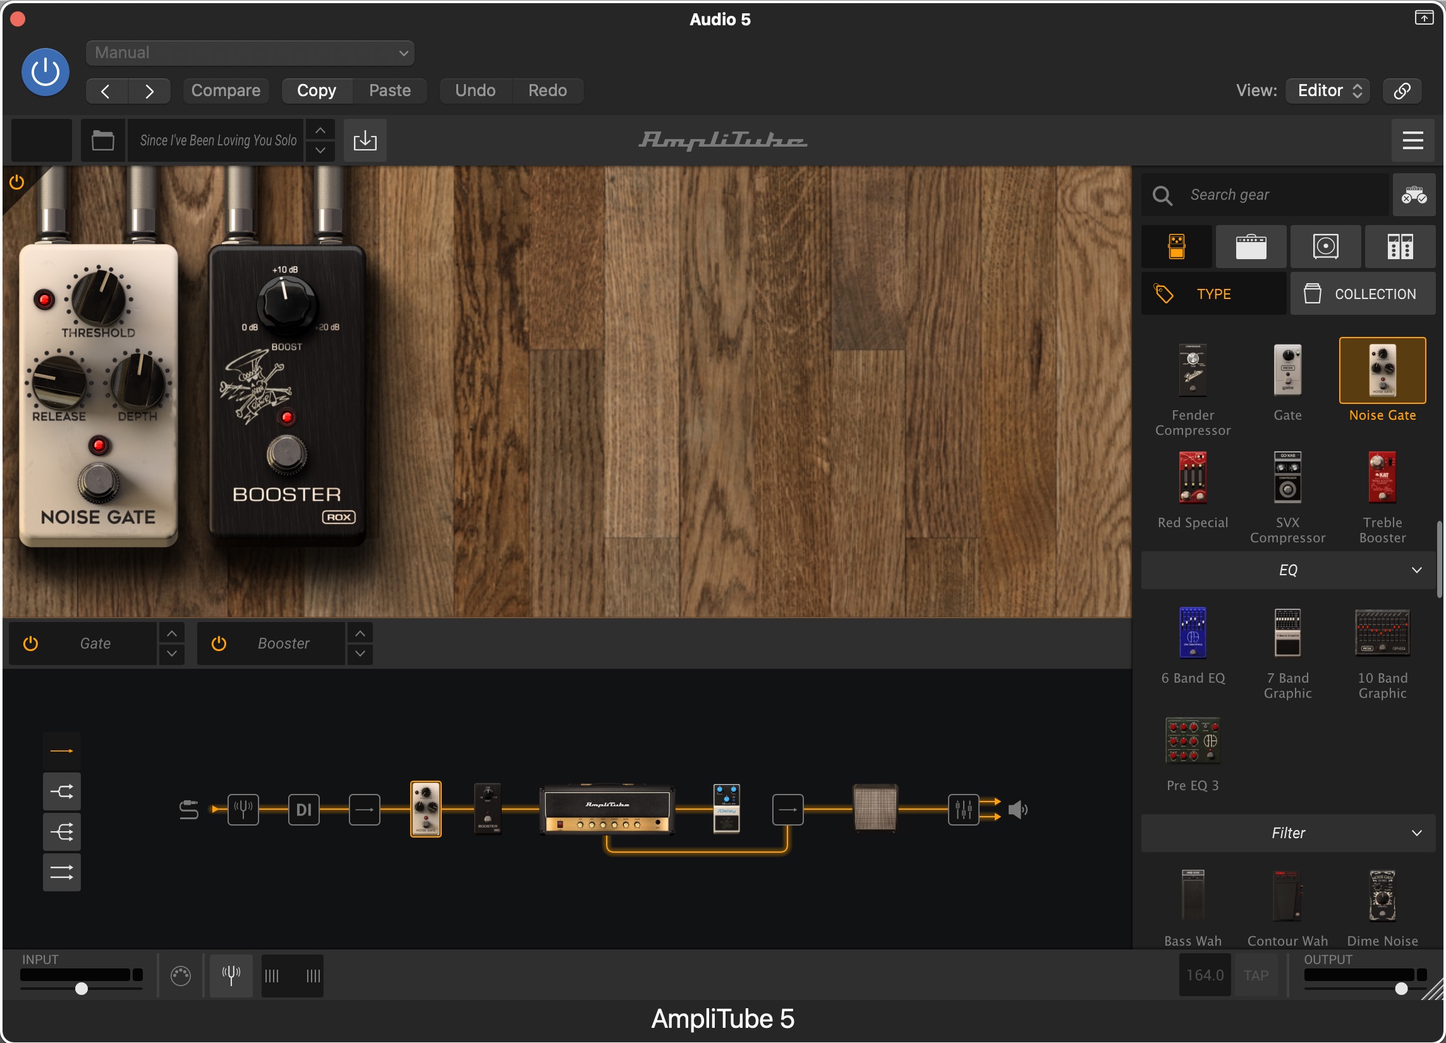This screenshot has width=1446, height=1043.
Task: Toggle the output speaker mute icon
Action: coord(1018,810)
